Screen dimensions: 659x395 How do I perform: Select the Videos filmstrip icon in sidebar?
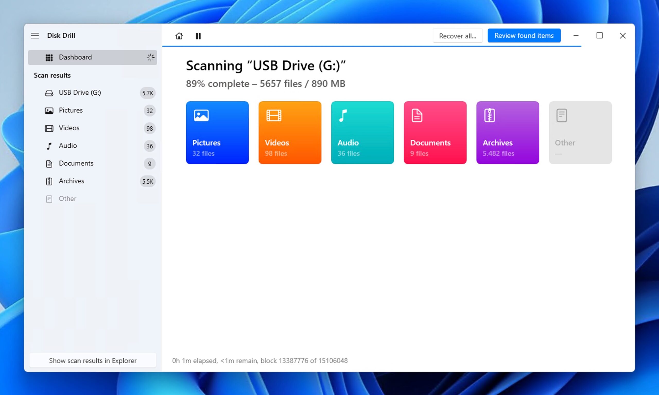pos(49,128)
